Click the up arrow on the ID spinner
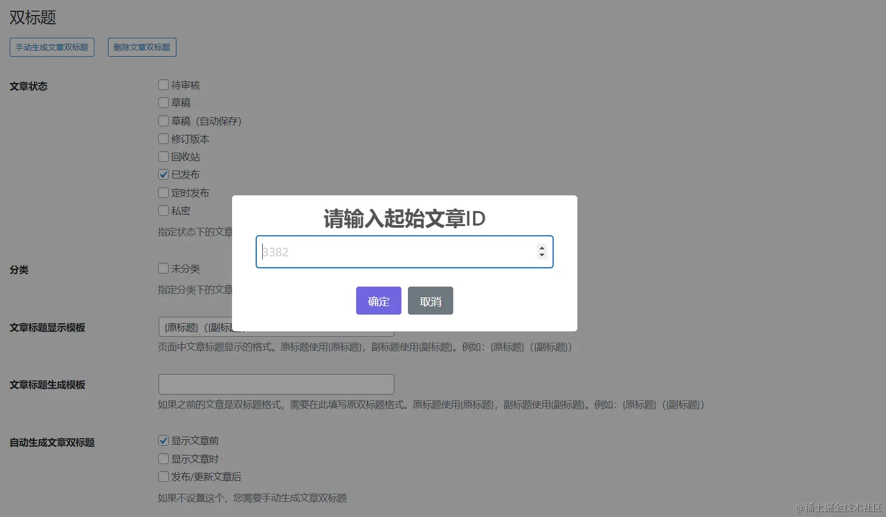Screen dimensions: 886x517 541,248
